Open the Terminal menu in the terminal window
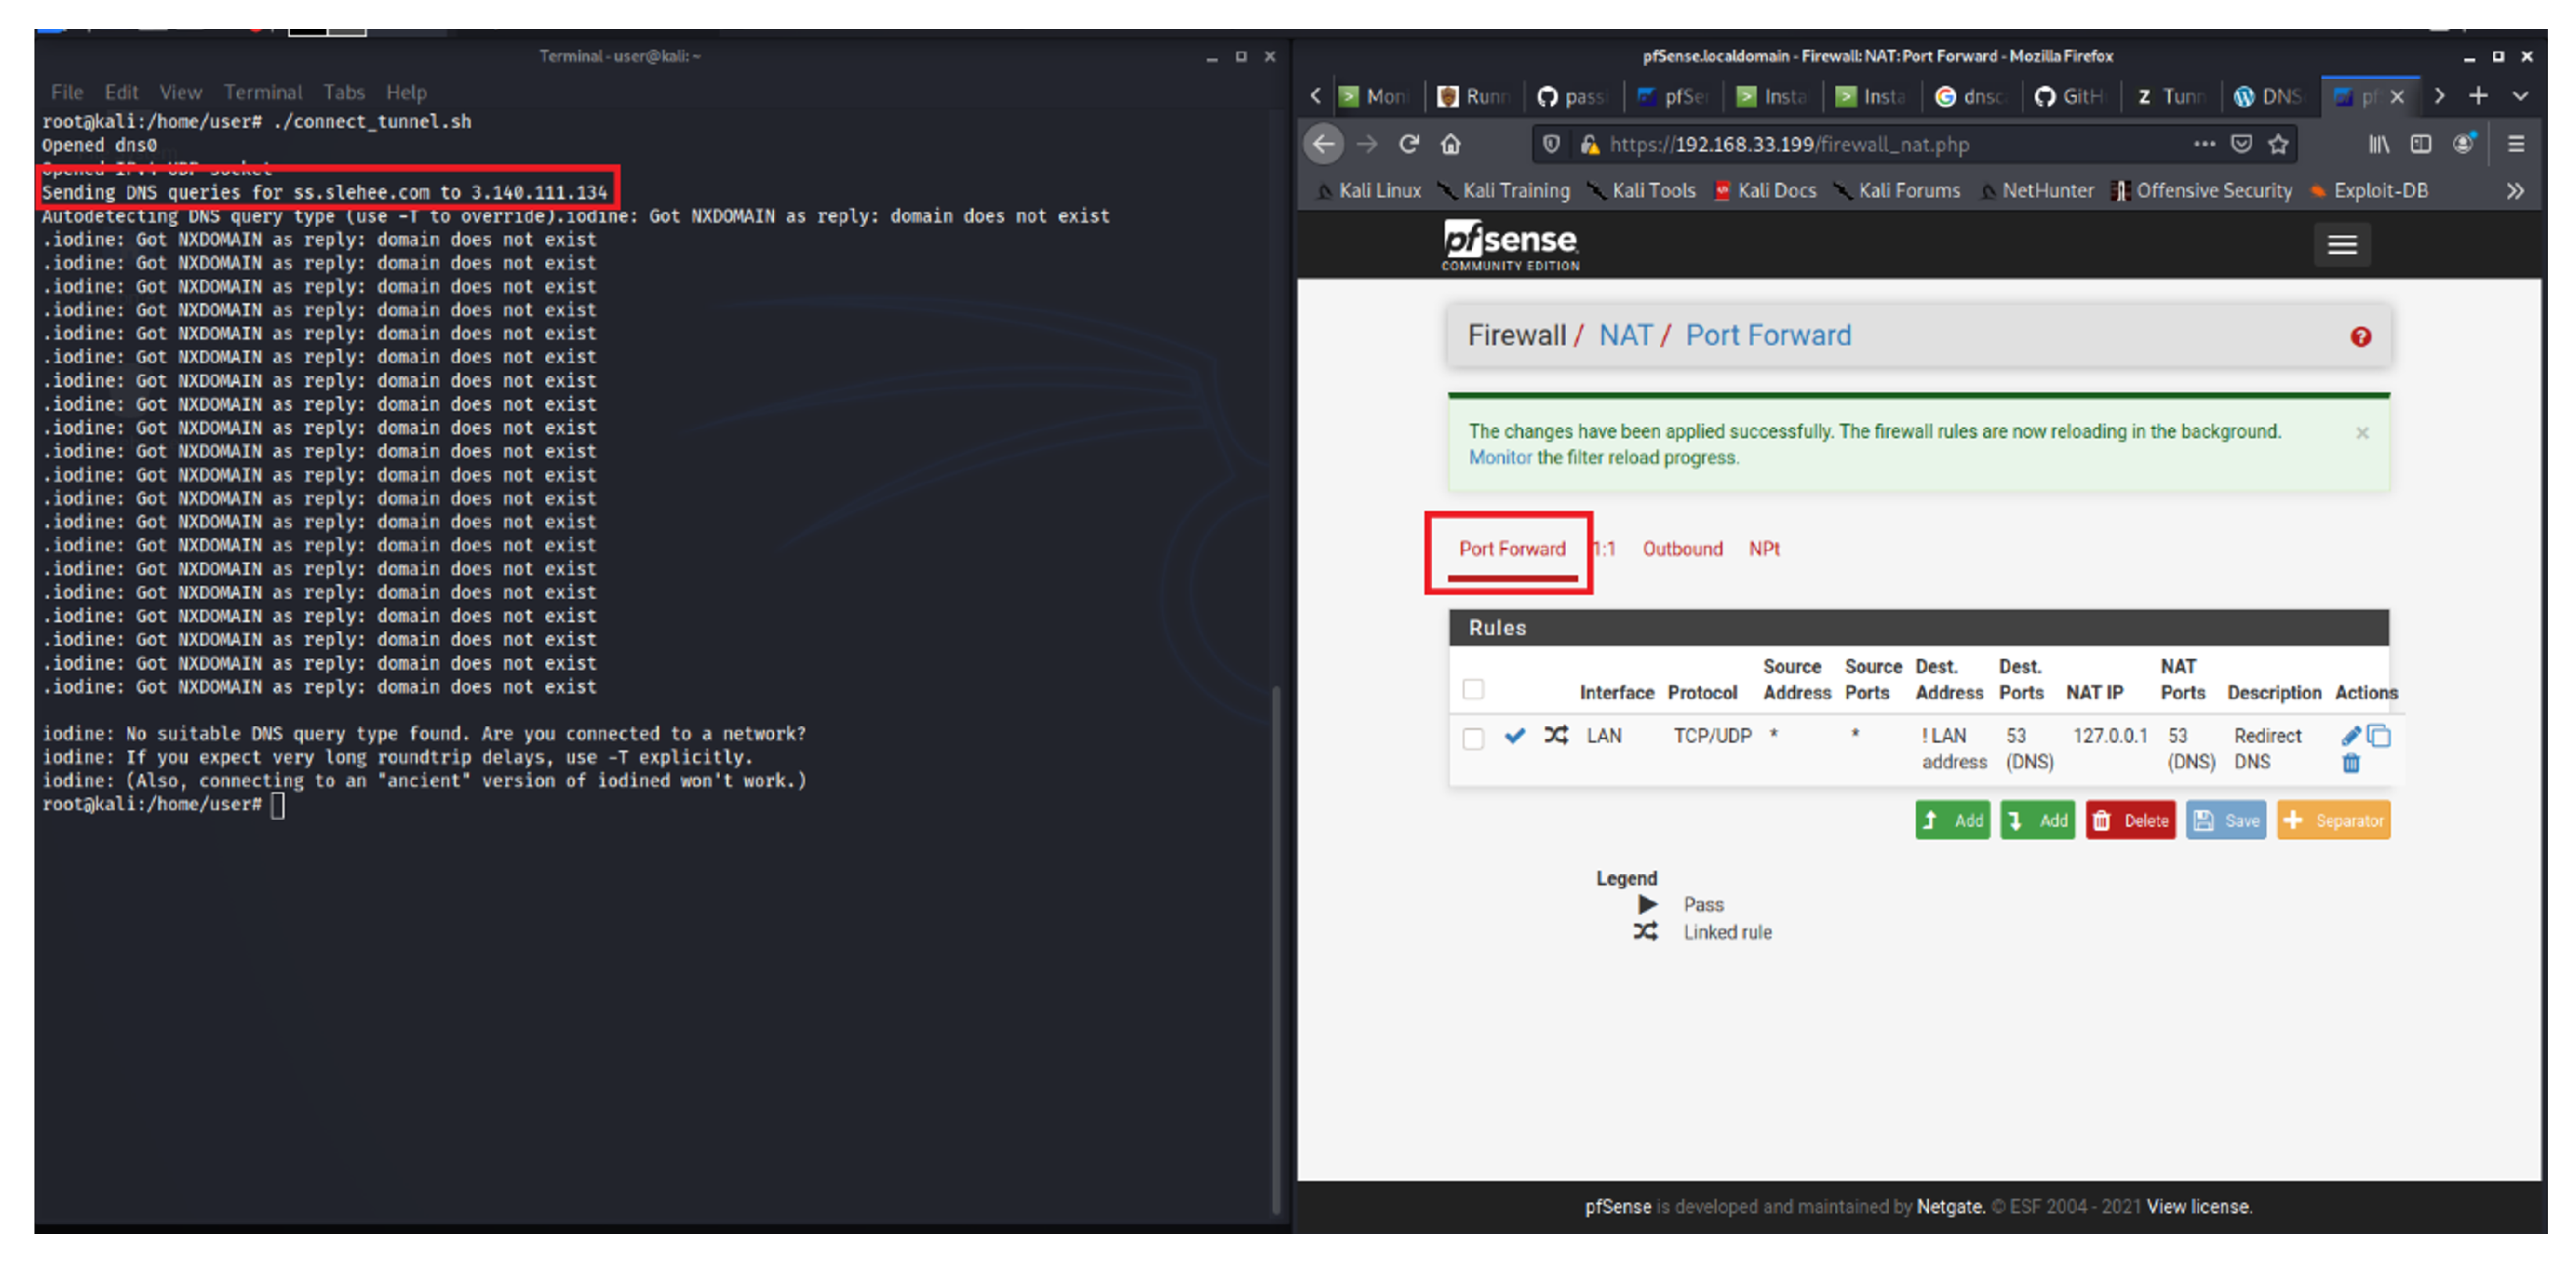The width and height of the screenshot is (2576, 1267). [262, 92]
